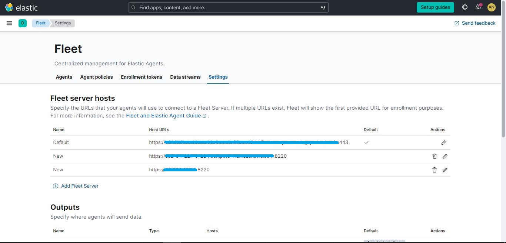Click the host URL ending in 443

(x=249, y=142)
